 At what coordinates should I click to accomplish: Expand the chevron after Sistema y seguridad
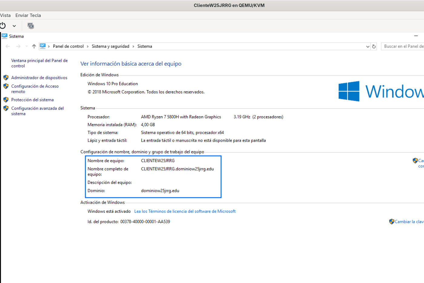coord(133,46)
